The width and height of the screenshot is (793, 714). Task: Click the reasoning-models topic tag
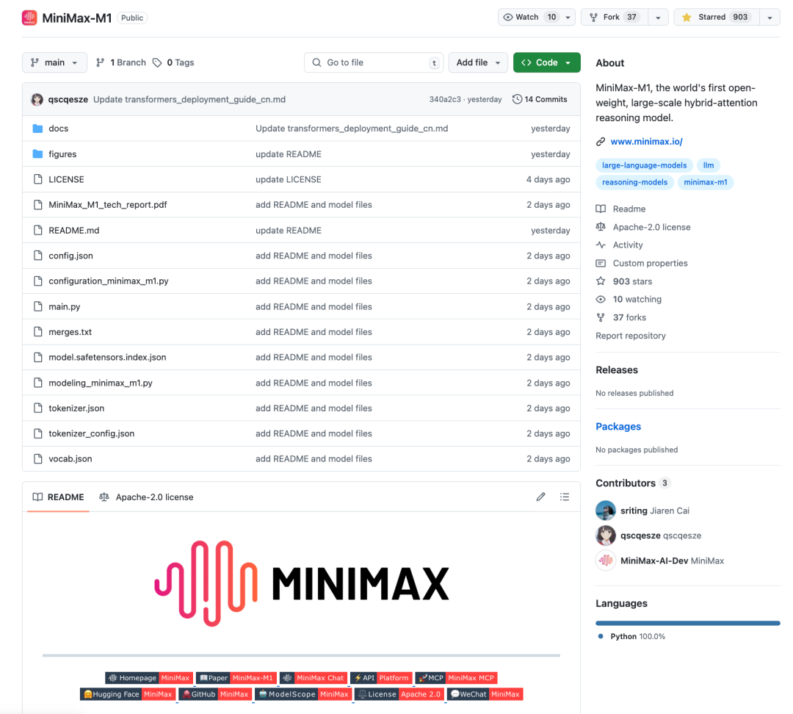click(634, 182)
